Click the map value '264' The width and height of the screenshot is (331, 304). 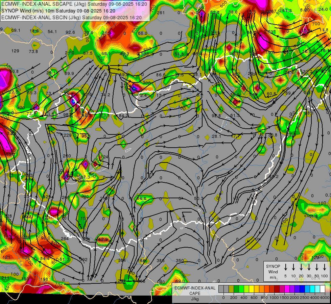65,238
